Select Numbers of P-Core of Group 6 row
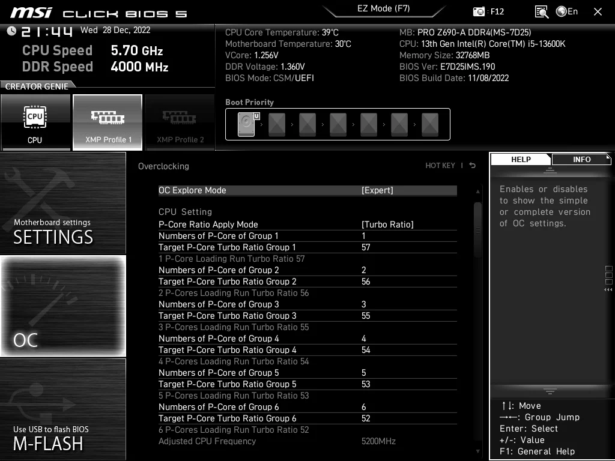 (x=307, y=407)
